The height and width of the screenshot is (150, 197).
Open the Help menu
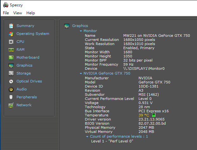coord(31,13)
